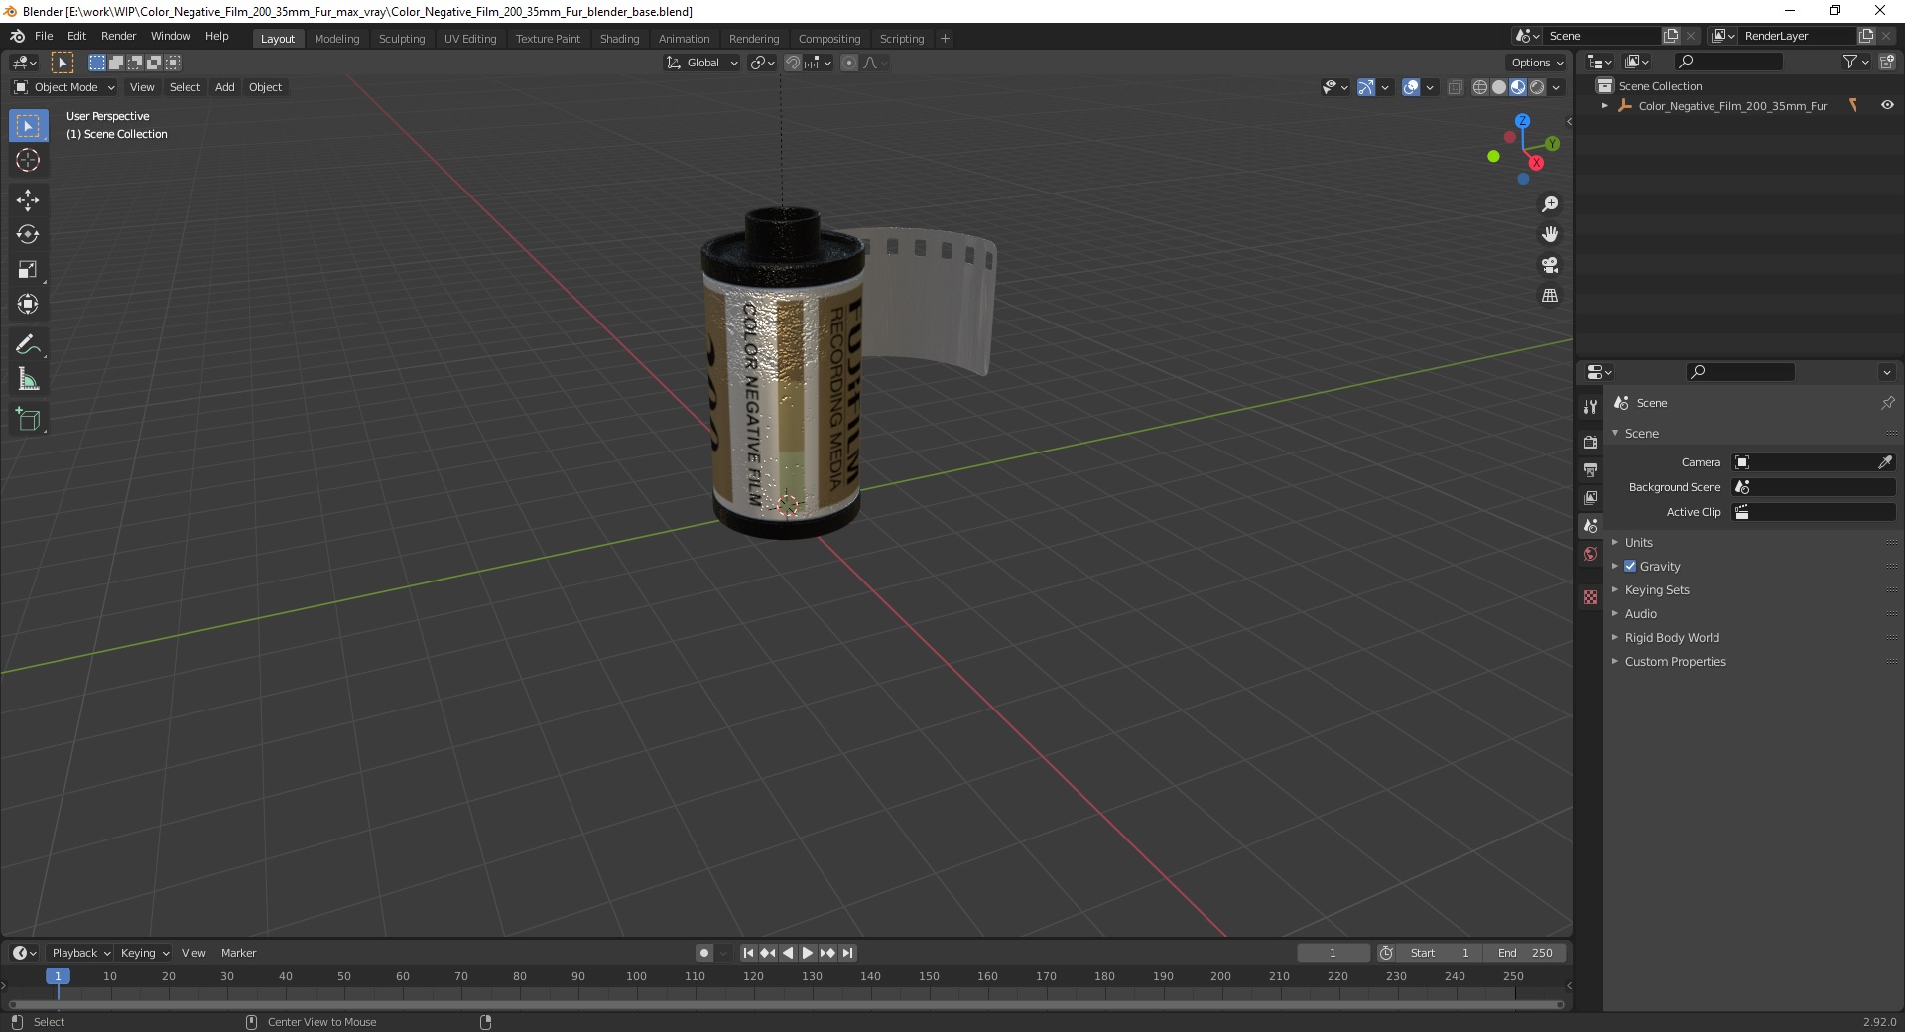
Task: Click the eyedropper in the Camera field
Action: point(1884,462)
